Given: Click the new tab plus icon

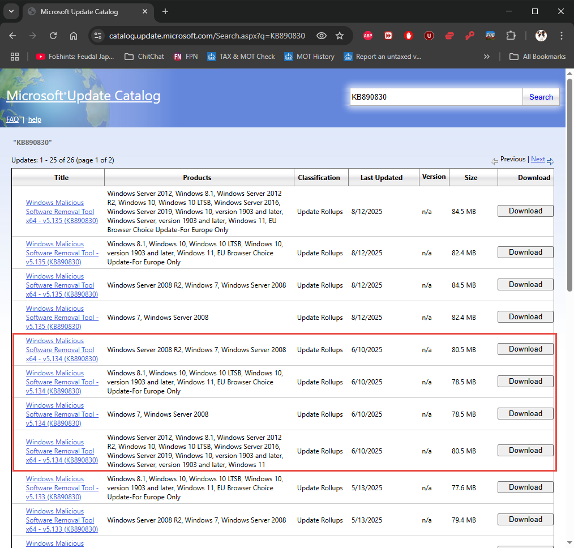Looking at the screenshot, I should tap(165, 11).
